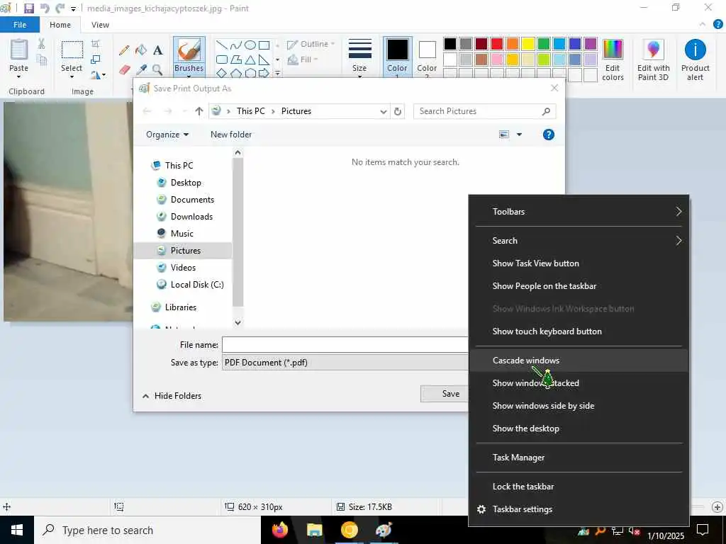This screenshot has width=726, height=544.
Task: Click the Undo arrow in title bar
Action: [45, 8]
